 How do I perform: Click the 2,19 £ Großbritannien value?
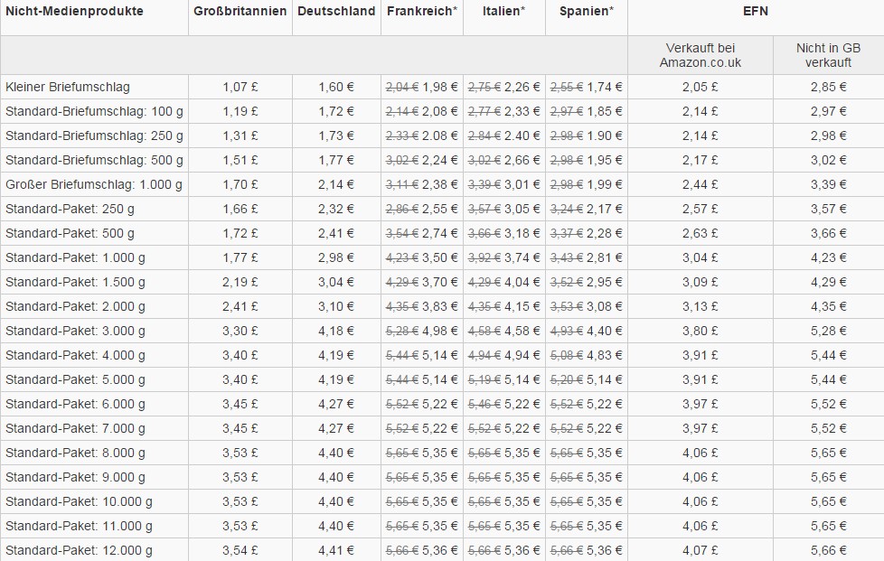tap(240, 282)
